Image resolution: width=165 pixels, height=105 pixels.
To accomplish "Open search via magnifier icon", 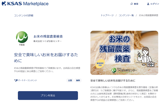I will pyautogui.click(x=132, y=4).
